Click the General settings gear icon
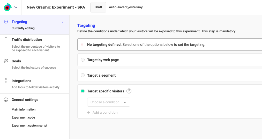Viewport: 262px width, 139px height. (x=6, y=100)
